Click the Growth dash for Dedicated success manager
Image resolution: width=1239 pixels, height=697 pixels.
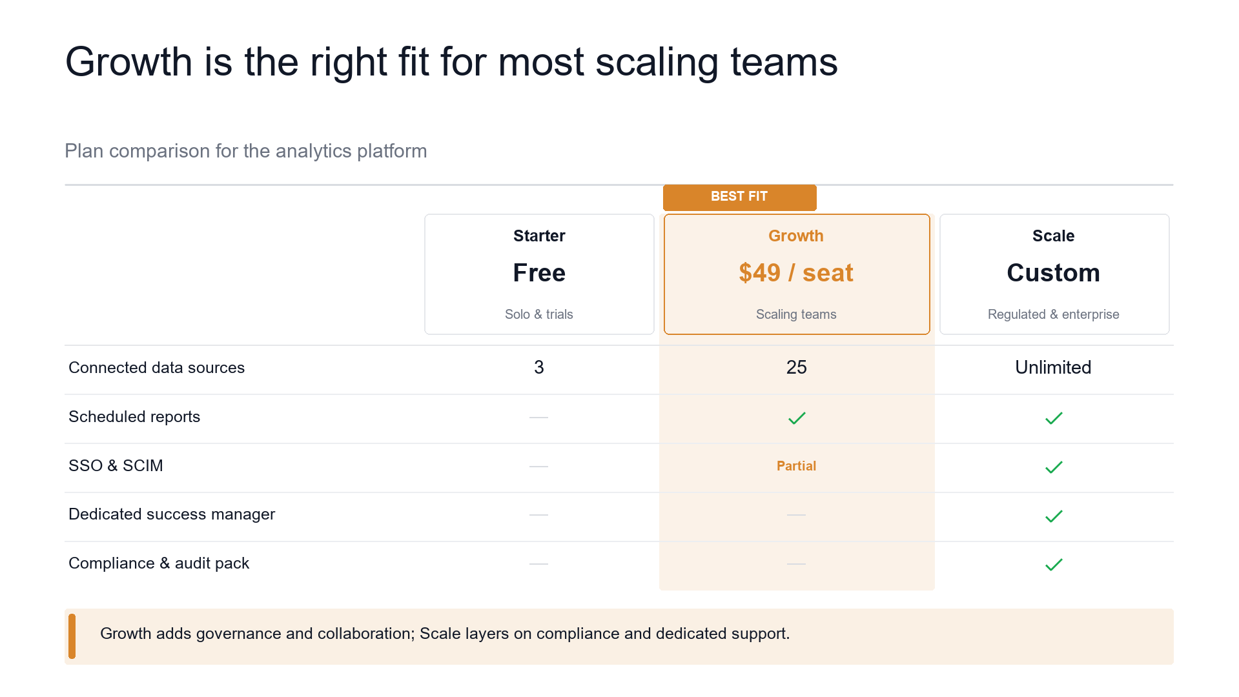pyautogui.click(x=796, y=515)
